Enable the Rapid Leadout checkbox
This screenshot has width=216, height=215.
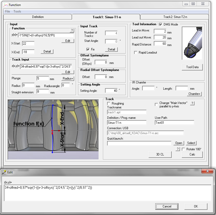point(136,53)
